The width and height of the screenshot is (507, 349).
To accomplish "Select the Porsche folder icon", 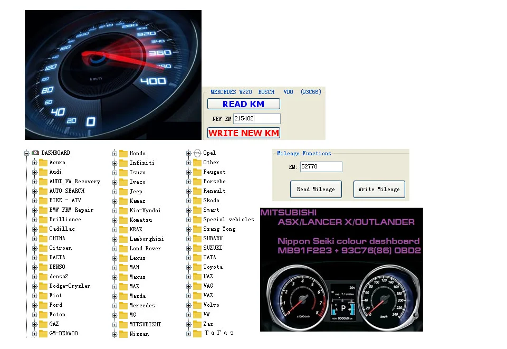I will click(x=197, y=182).
